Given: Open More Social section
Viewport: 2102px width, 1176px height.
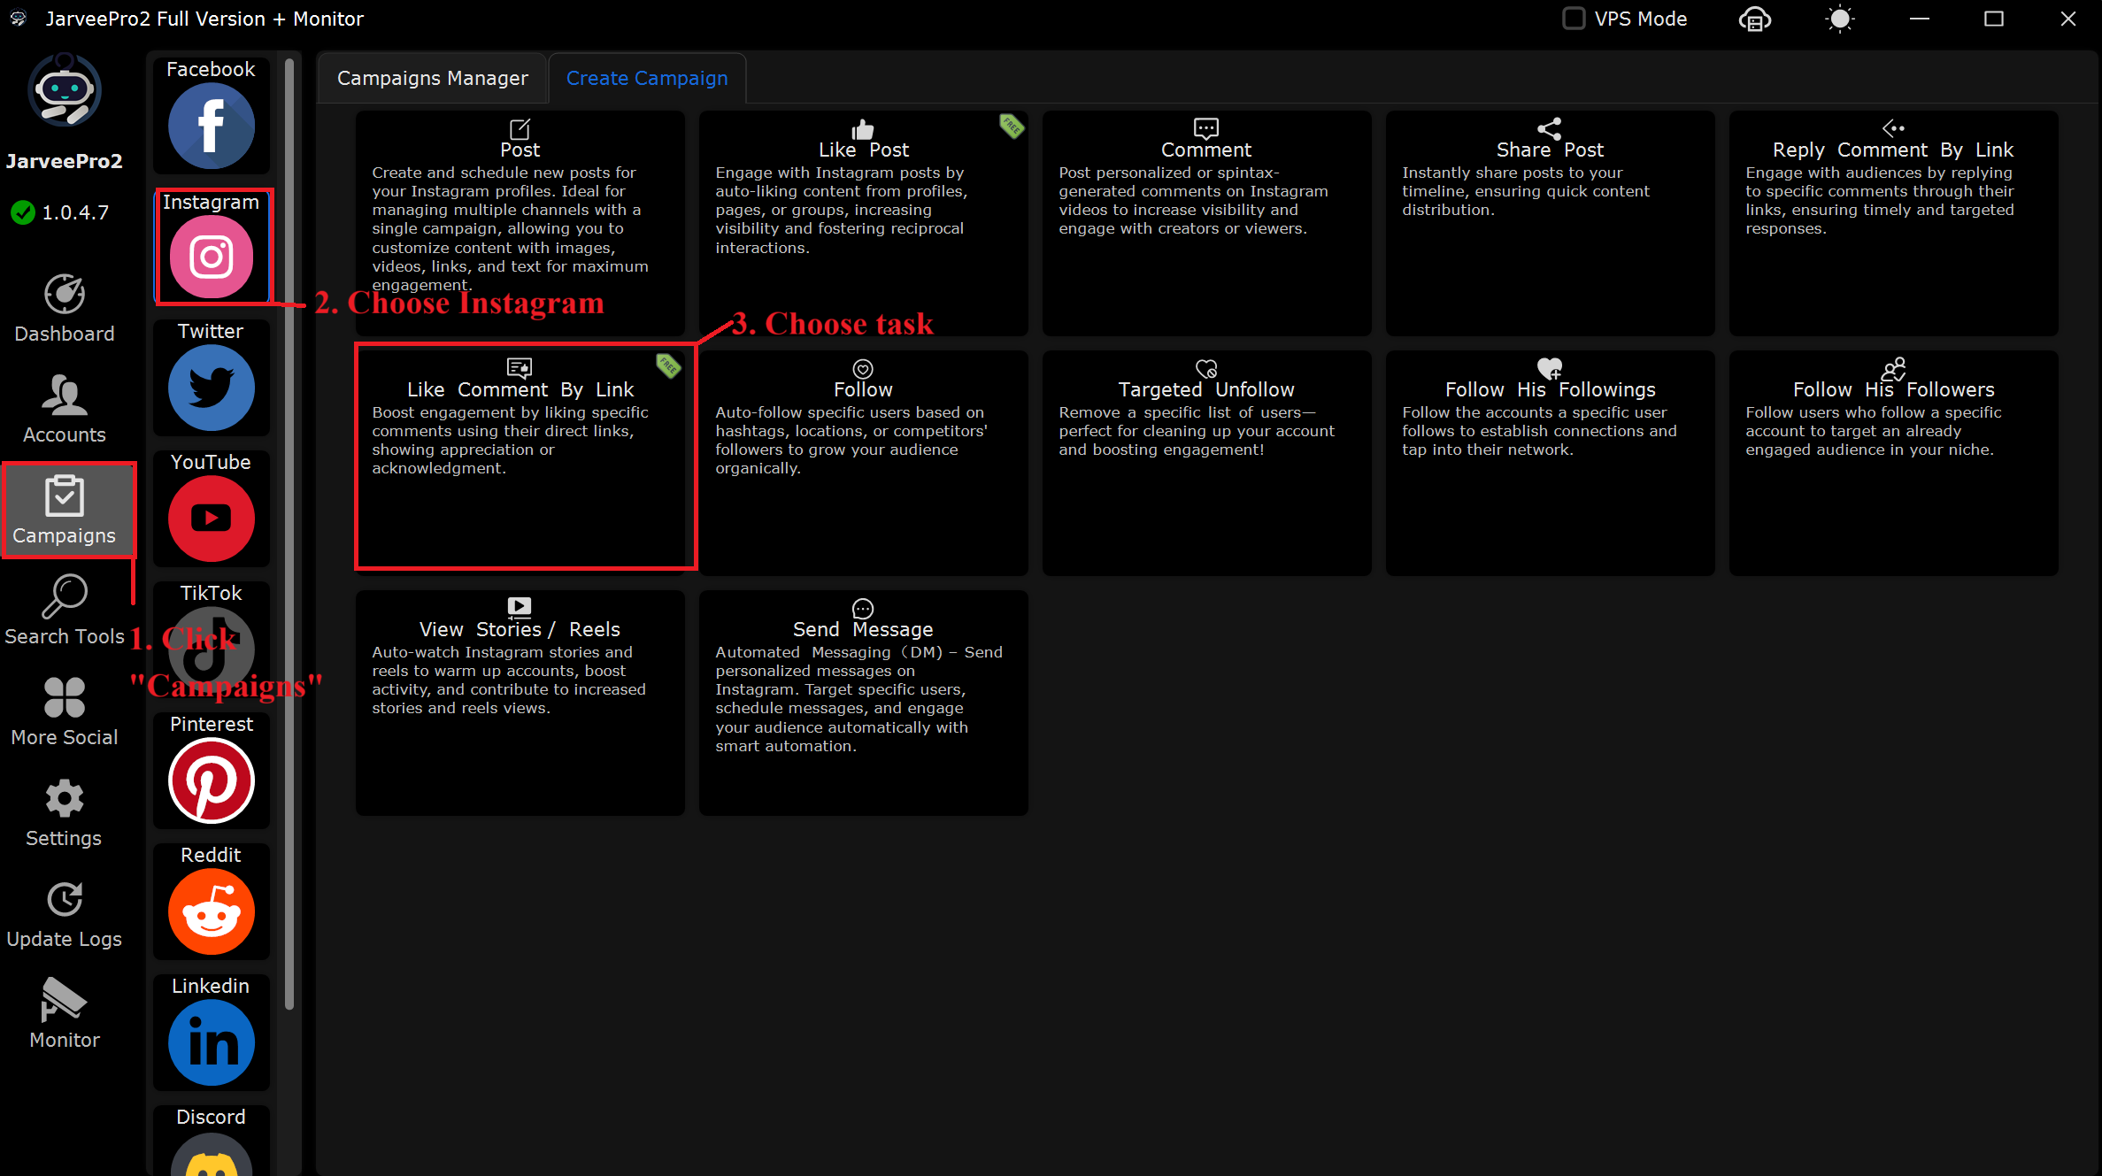Looking at the screenshot, I should coord(65,712).
